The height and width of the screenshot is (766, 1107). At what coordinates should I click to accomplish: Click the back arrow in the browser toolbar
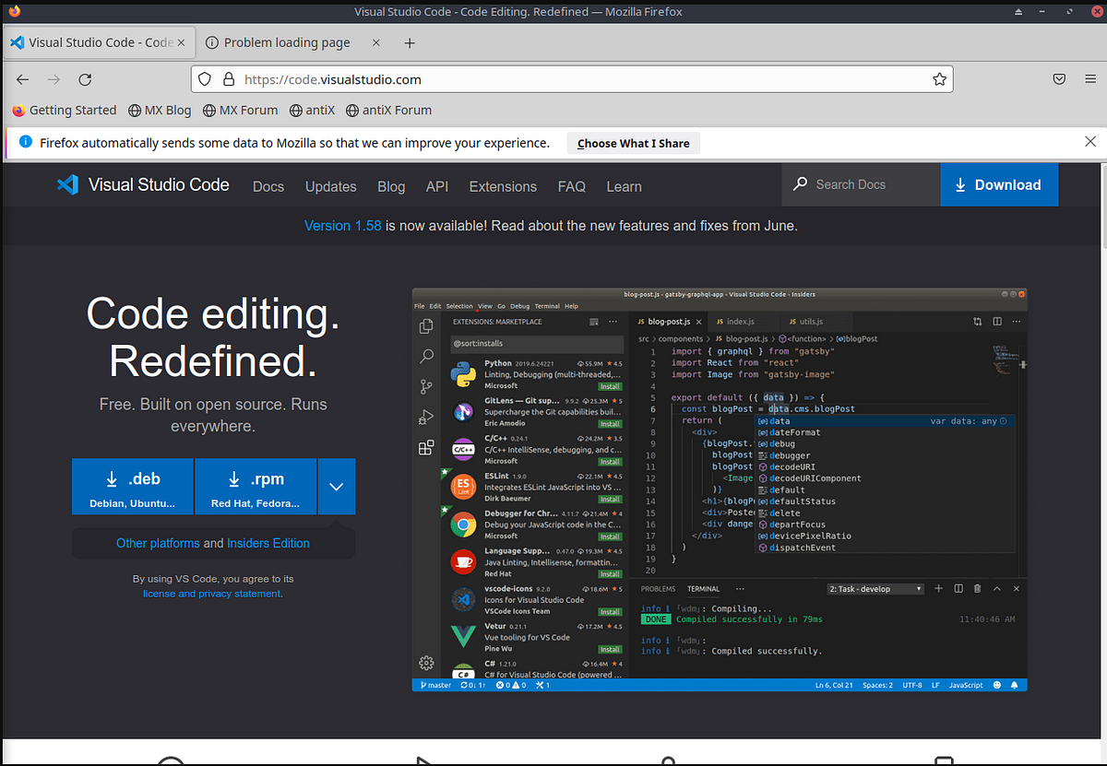point(22,79)
